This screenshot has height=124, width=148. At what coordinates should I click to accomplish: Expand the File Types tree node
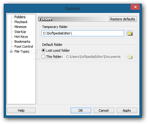tap(11, 51)
